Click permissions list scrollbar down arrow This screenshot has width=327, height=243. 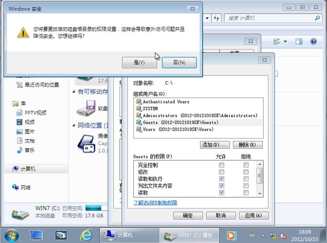tap(260, 193)
